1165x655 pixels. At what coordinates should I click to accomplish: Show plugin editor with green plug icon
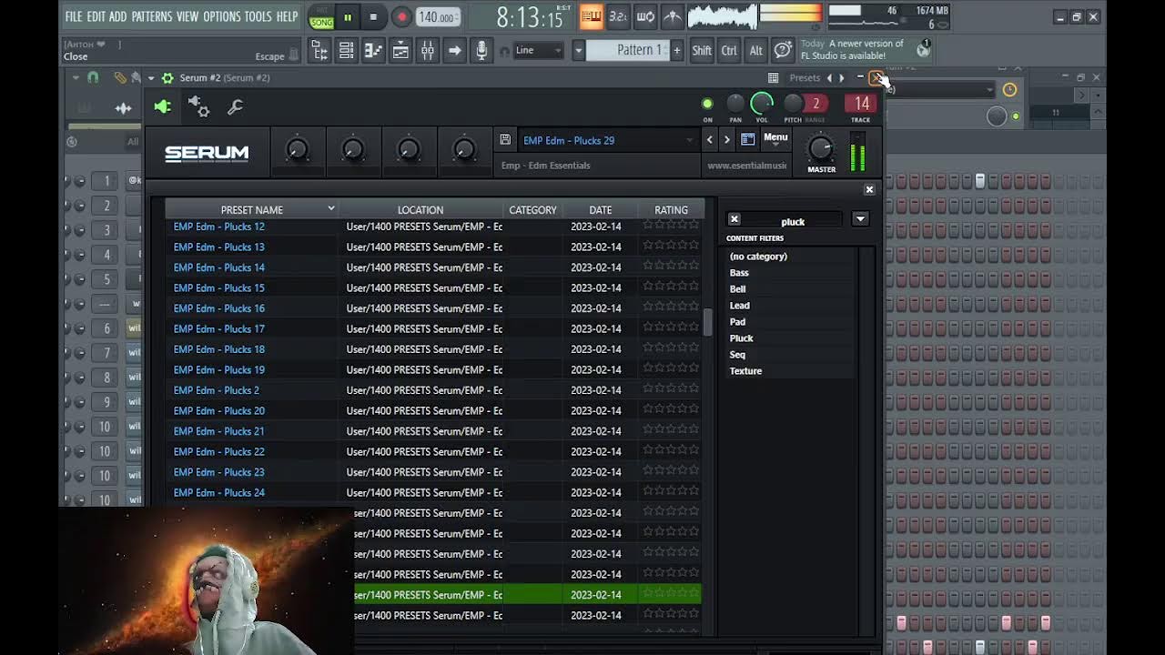[x=162, y=107]
